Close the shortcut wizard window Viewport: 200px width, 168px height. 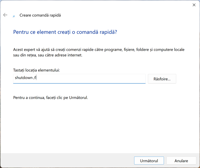[x=194, y=5]
